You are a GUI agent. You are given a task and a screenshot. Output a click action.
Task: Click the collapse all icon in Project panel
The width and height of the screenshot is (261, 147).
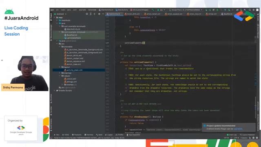(x=95, y=14)
